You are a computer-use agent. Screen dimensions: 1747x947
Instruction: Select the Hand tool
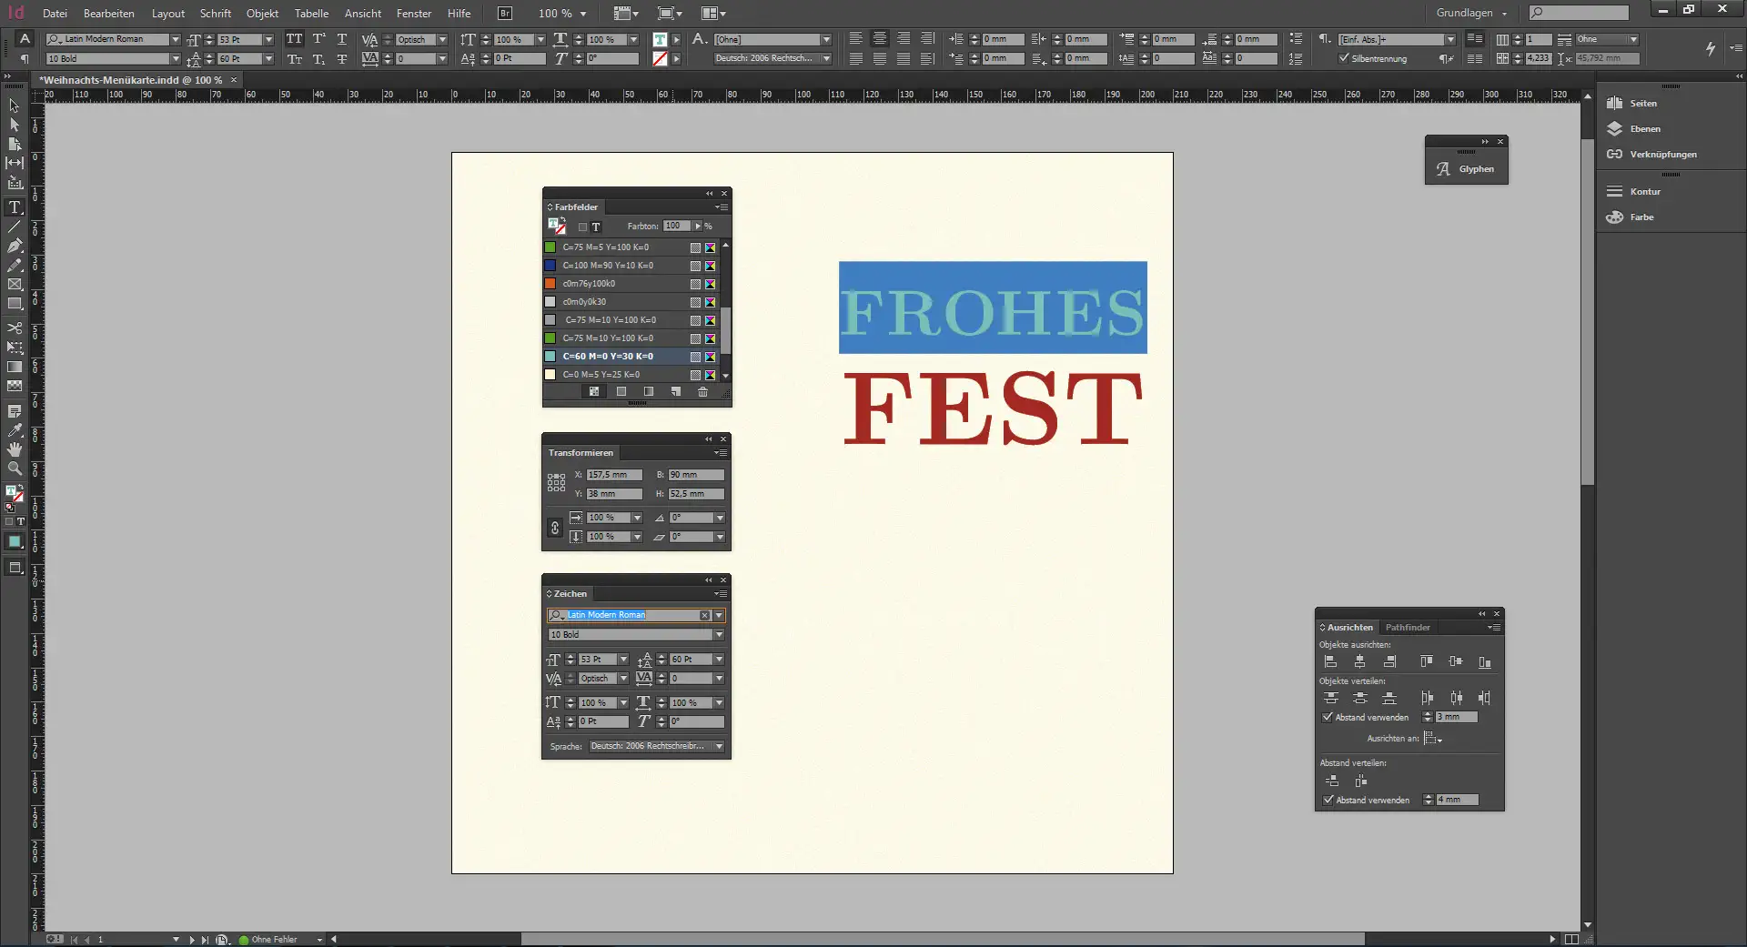[x=15, y=449]
